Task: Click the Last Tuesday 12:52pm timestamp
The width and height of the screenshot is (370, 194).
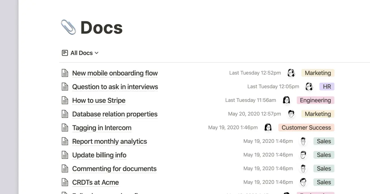Action: pyautogui.click(x=255, y=73)
